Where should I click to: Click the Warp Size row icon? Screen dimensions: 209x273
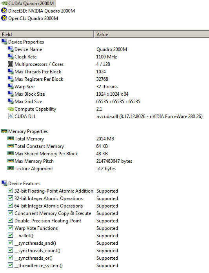[x=11, y=87]
